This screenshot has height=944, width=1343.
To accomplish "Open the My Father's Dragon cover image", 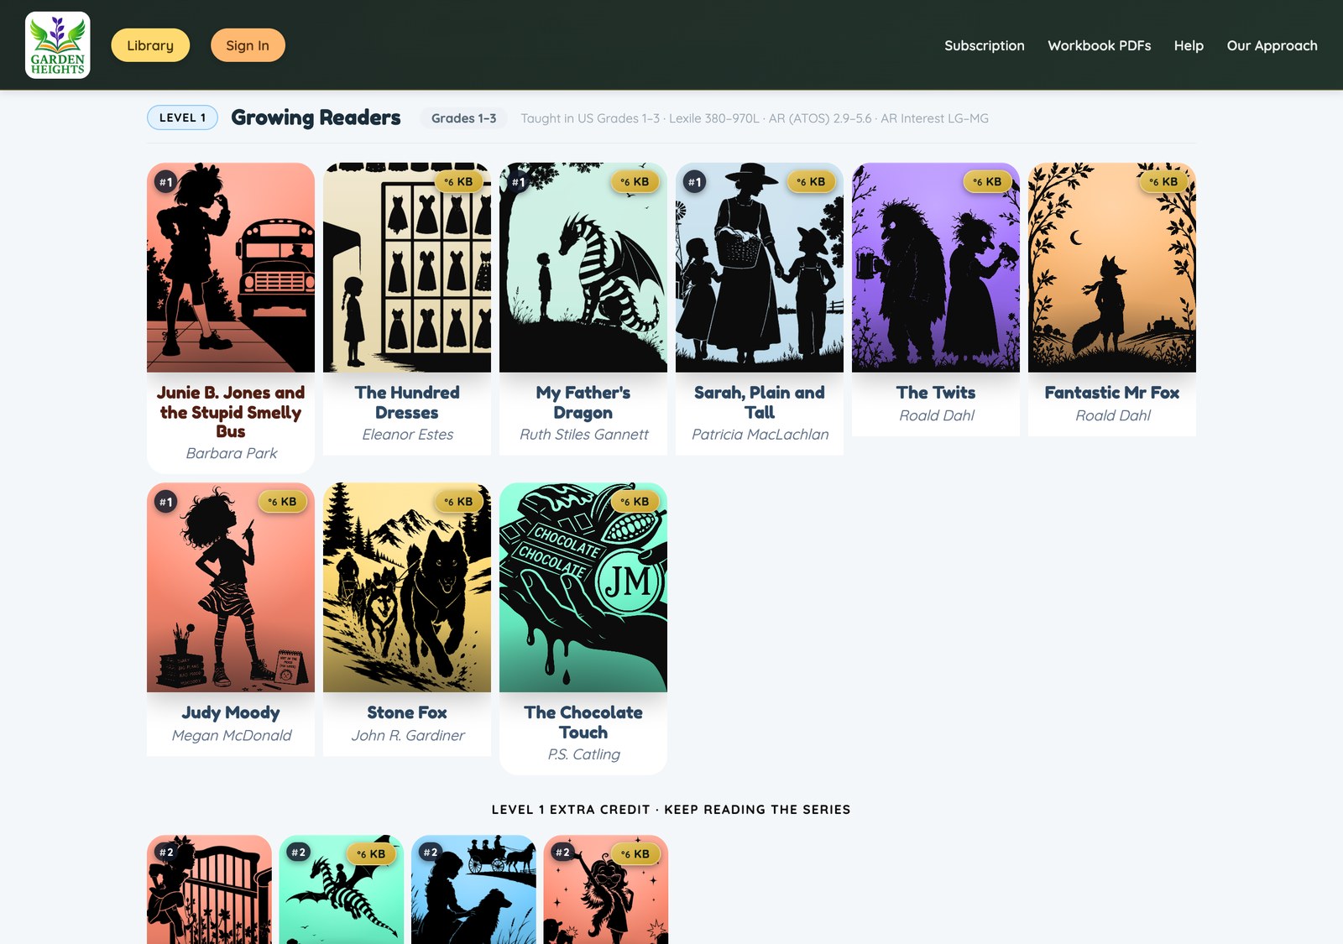I will tap(583, 268).
